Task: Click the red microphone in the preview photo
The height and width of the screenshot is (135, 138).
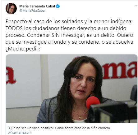Action: pyautogui.click(x=93, y=102)
